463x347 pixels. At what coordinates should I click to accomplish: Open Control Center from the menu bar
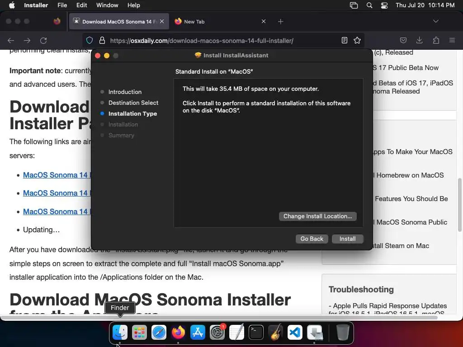click(x=384, y=5)
